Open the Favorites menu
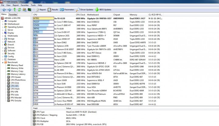 coord(25,5)
